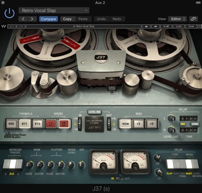This screenshot has width=202, height=193.
Task: Select PING PONG delay type
Action: point(183,164)
